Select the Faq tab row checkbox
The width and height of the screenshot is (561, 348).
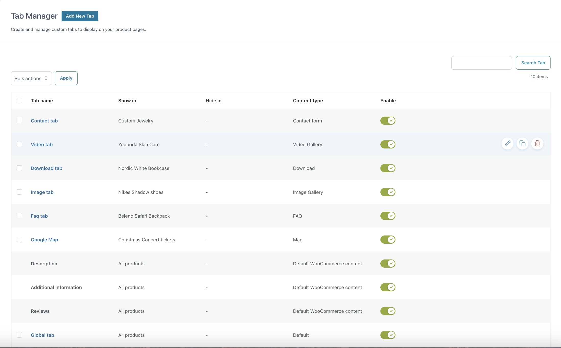(19, 216)
